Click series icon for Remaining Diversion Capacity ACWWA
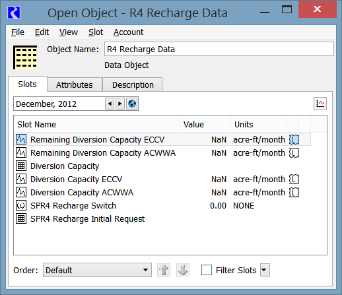Viewport: 342px width, 295px height. (21, 152)
